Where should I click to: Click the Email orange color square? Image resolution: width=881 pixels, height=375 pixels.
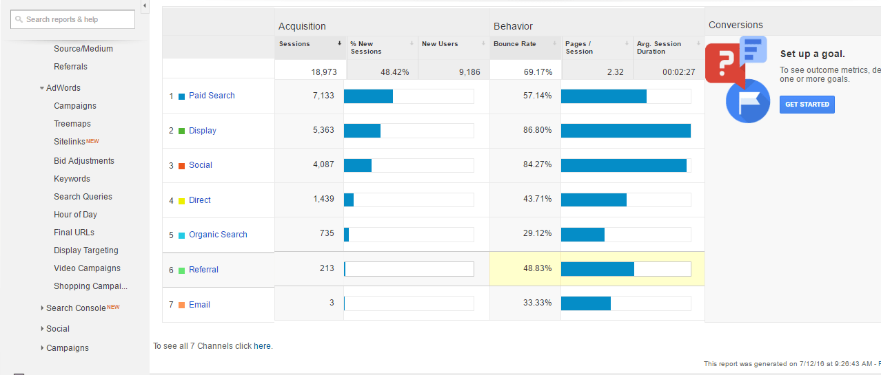181,305
